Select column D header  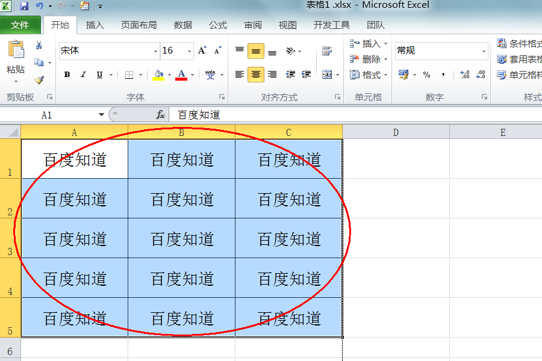[x=396, y=132]
